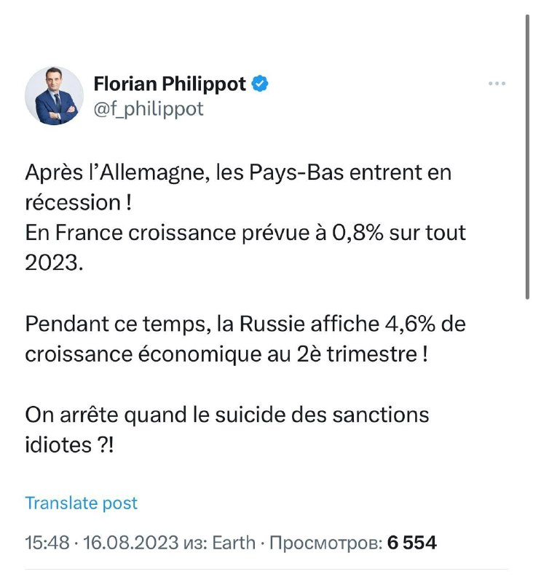Click the vertical scrollbar thumb
The width and height of the screenshot is (533, 582).
[527, 156]
